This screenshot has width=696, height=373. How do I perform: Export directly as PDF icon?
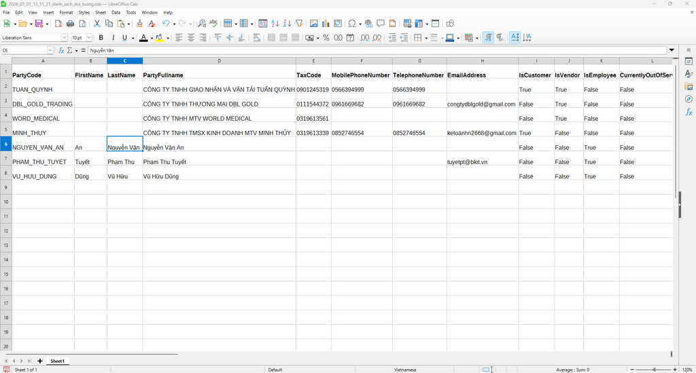point(58,24)
